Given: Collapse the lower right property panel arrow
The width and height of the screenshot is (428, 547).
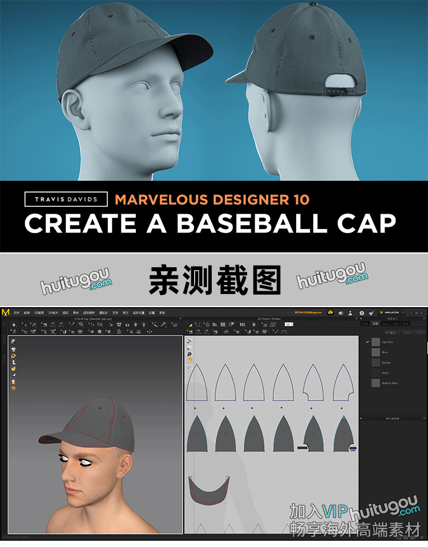Looking at the screenshot, I should point(361,418).
